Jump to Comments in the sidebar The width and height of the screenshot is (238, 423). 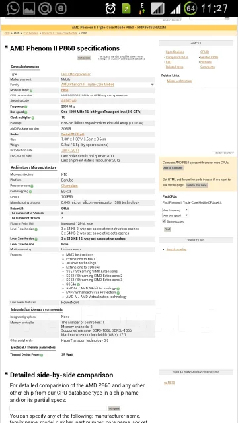(x=208, y=67)
